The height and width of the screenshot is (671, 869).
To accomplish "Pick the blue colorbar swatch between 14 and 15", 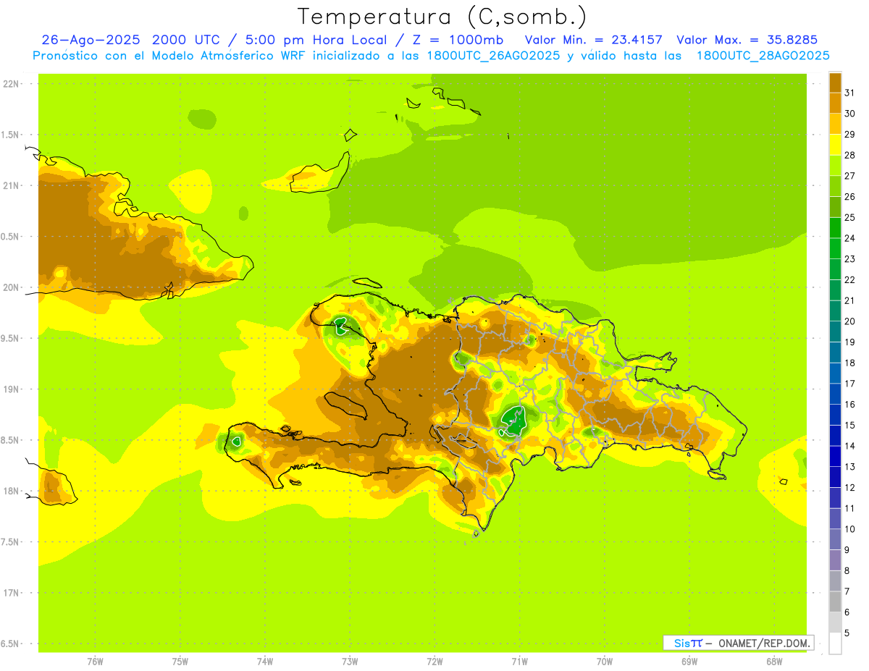I will pos(835,436).
